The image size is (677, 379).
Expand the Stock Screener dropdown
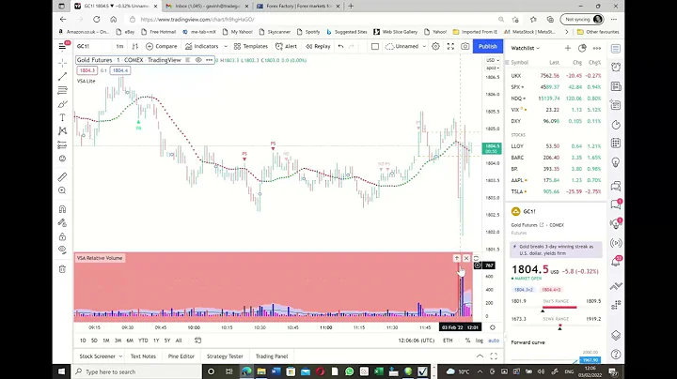pyautogui.click(x=120, y=356)
